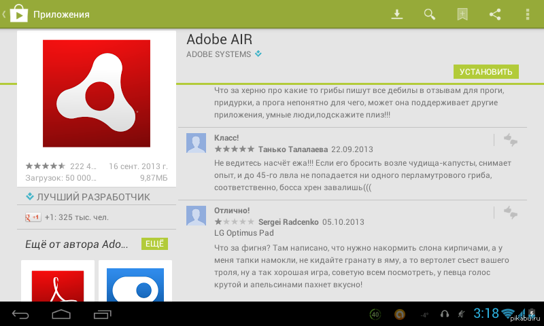Tap the Adobe AIR app title
544x326 pixels.
coord(219,39)
